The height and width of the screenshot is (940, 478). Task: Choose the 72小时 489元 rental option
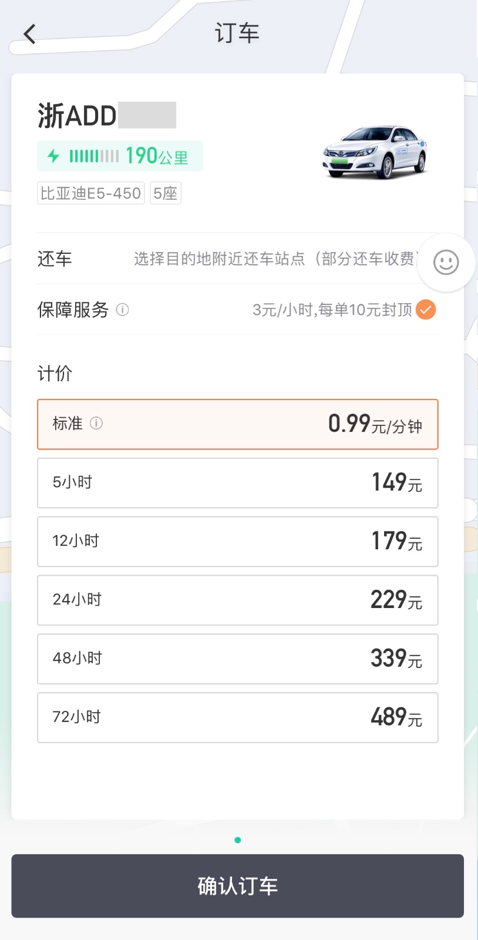(238, 718)
